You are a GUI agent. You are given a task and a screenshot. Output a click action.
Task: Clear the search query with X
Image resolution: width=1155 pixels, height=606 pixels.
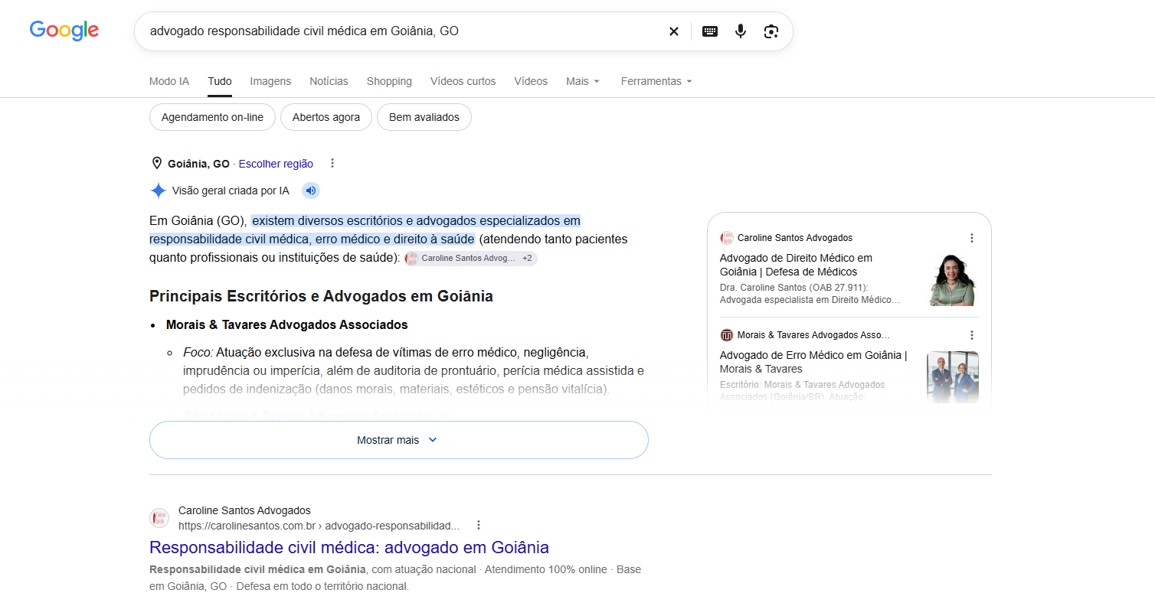674,31
